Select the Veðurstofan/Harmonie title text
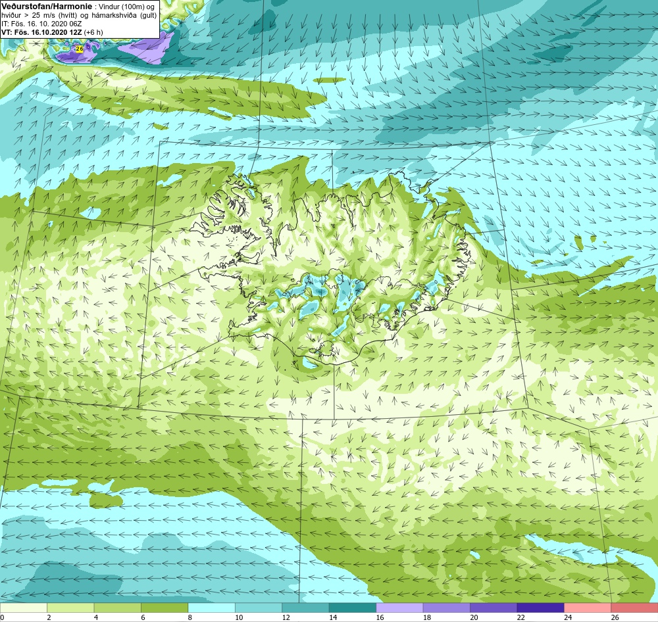This screenshot has height=622, width=658. click(x=46, y=7)
